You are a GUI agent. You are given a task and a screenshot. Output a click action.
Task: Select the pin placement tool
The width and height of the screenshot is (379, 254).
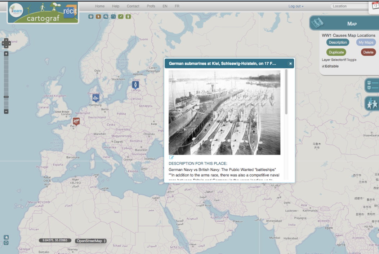point(121,17)
